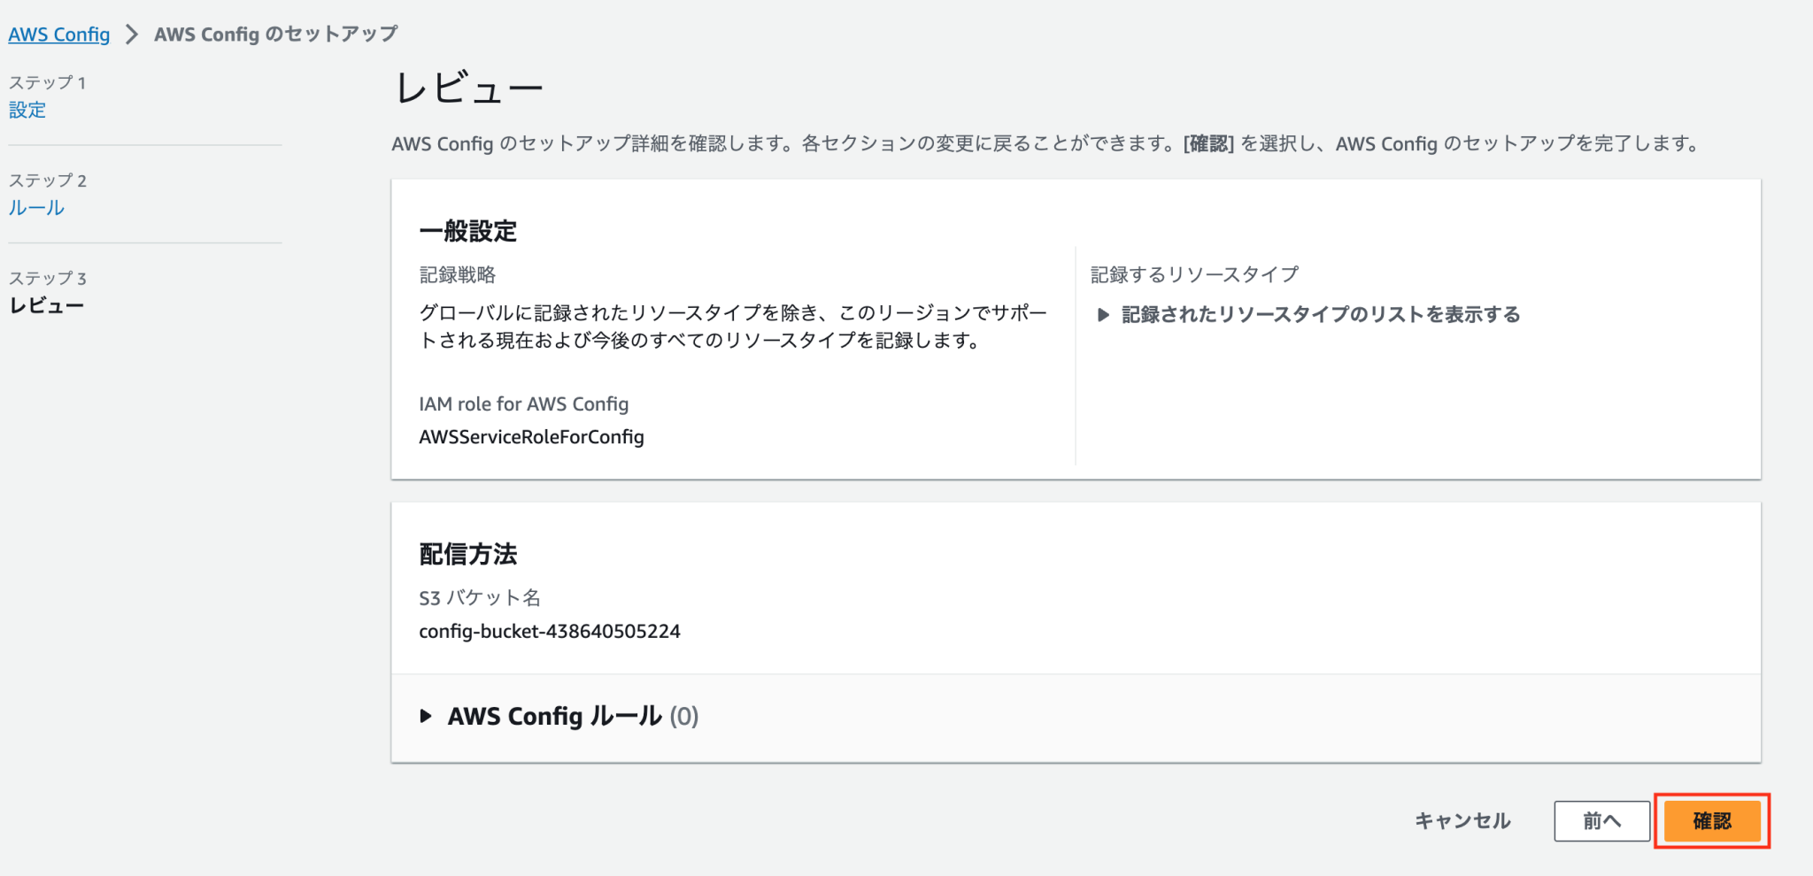This screenshot has width=1813, height=876.
Task: Click the S3 bucket name config-bucket-438640505224
Action: 550,631
